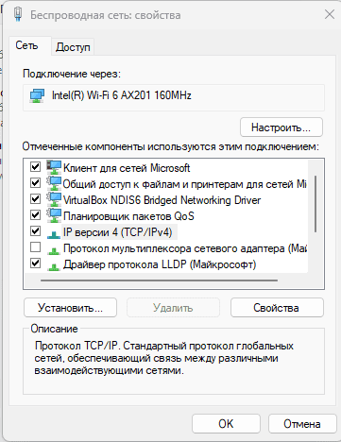The image size is (341, 442).
Task: Open adapter settings with Настроить button
Action: (281, 127)
